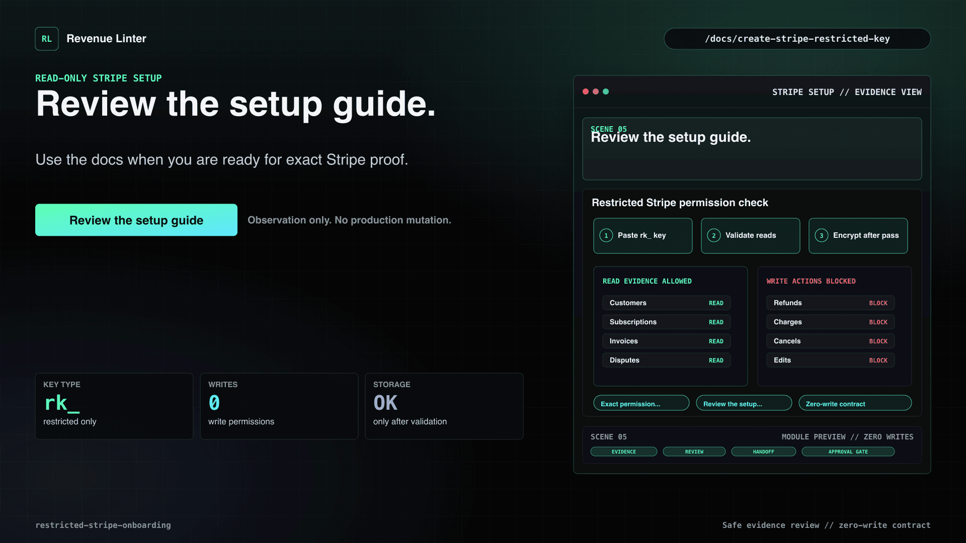Click the Restricted Stripe permission check heading

[x=680, y=203]
